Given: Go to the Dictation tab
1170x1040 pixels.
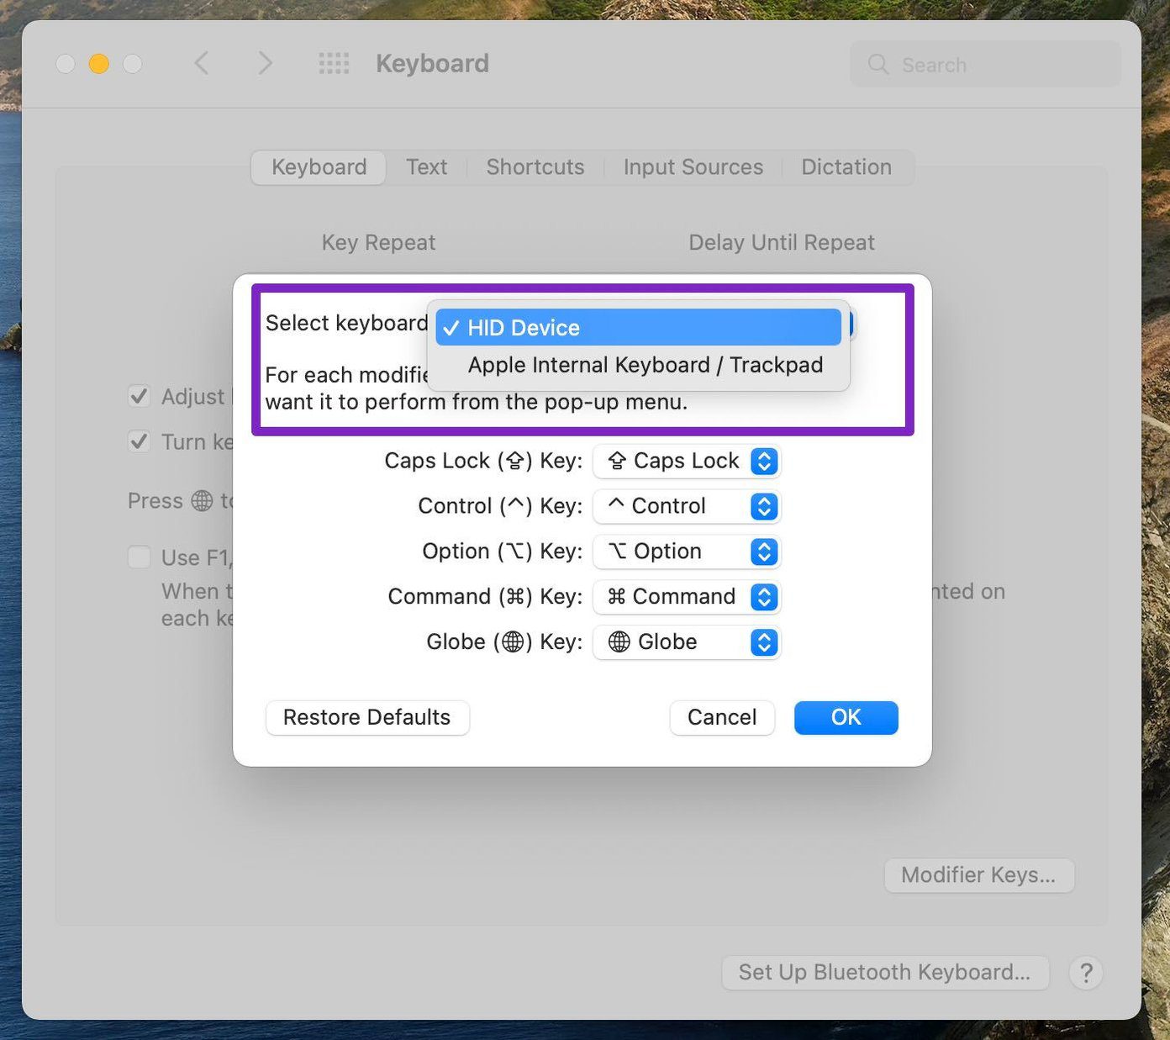Looking at the screenshot, I should click(846, 167).
